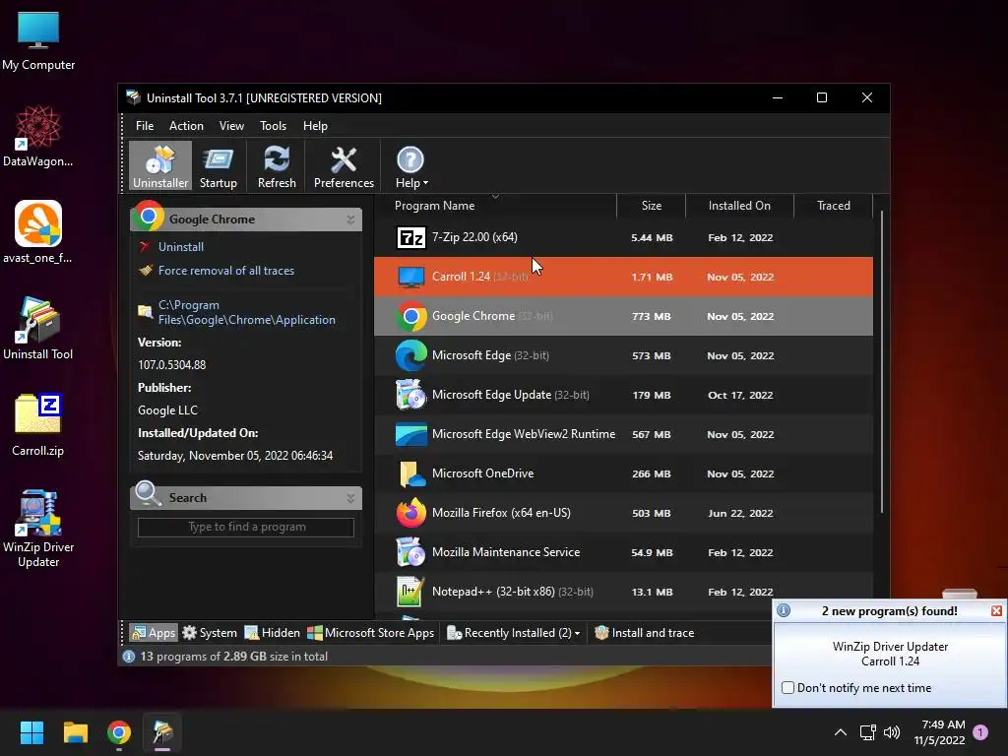The width and height of the screenshot is (1008, 756).
Task: Select the Google Chrome icon in list
Action: click(410, 316)
